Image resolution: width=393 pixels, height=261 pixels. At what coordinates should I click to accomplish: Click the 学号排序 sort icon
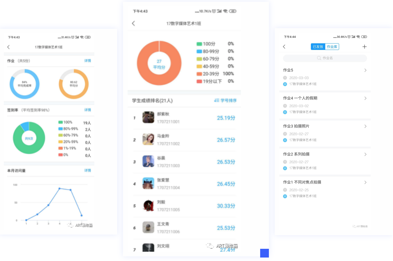[x=217, y=101]
